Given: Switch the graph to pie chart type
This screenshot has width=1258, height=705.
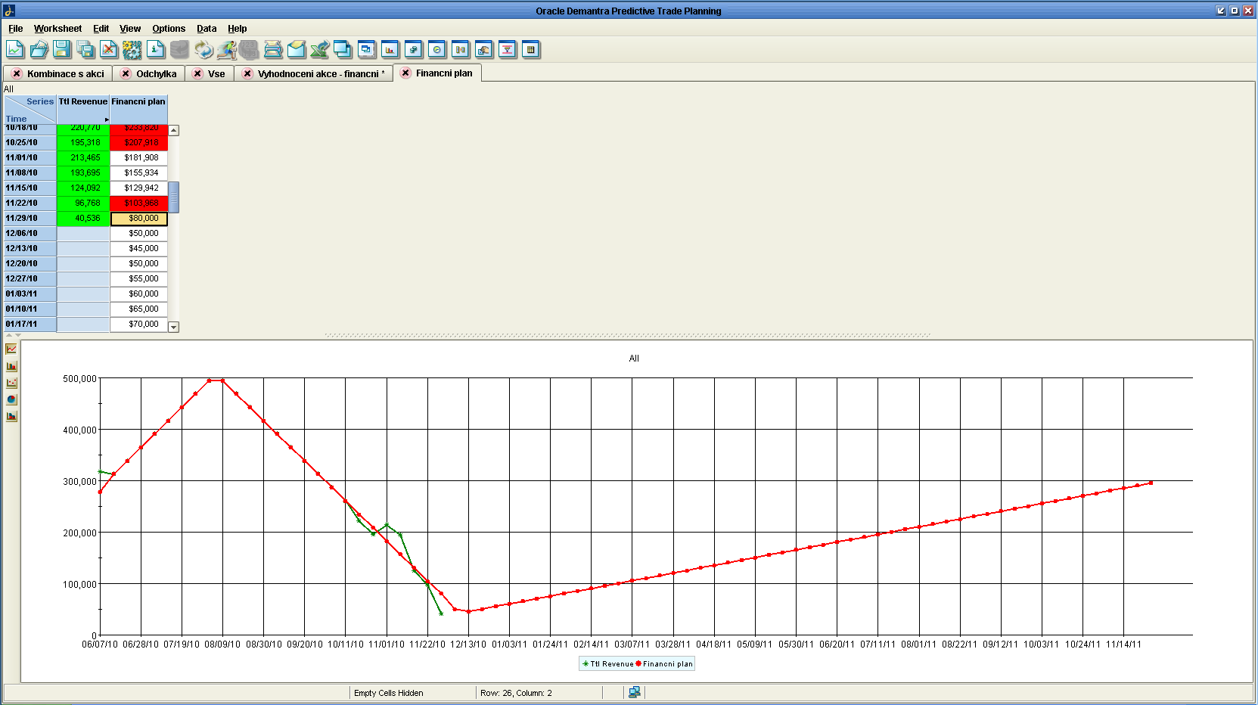Looking at the screenshot, I should coord(11,399).
